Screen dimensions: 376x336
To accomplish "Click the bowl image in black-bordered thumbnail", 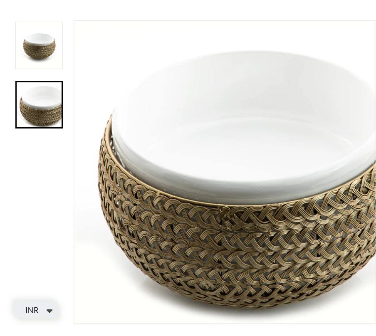I will [x=40, y=106].
